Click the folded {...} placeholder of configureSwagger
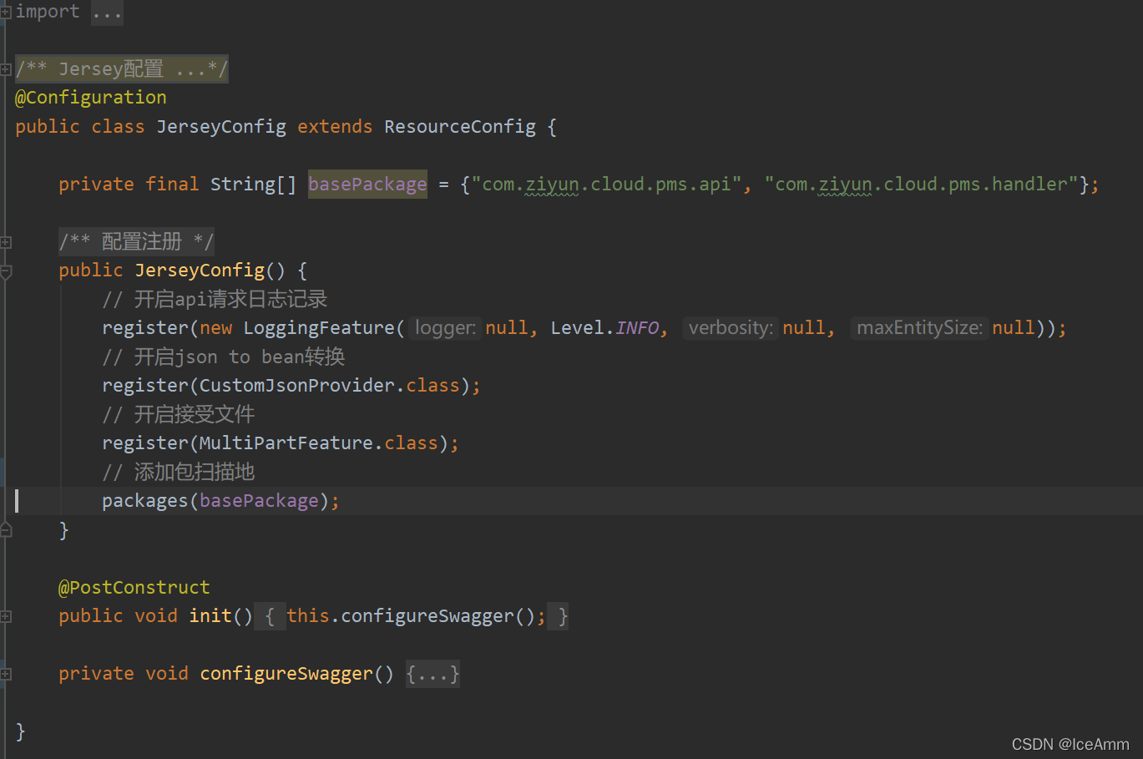The image size is (1143, 759). point(432,674)
